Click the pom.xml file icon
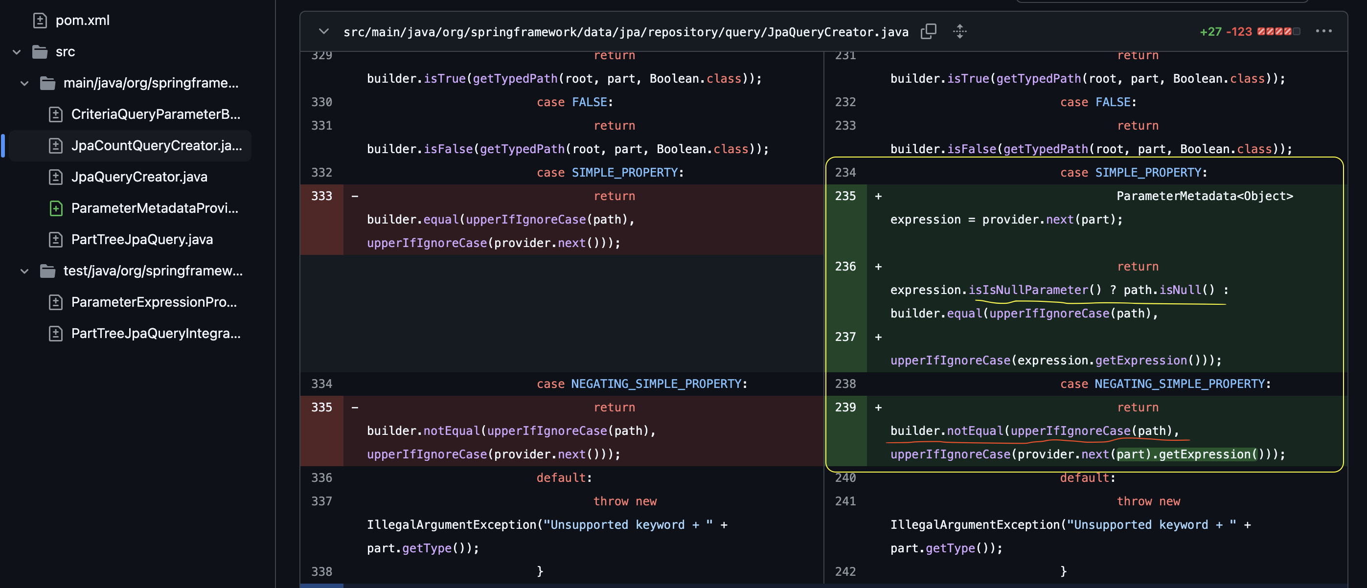 40,20
